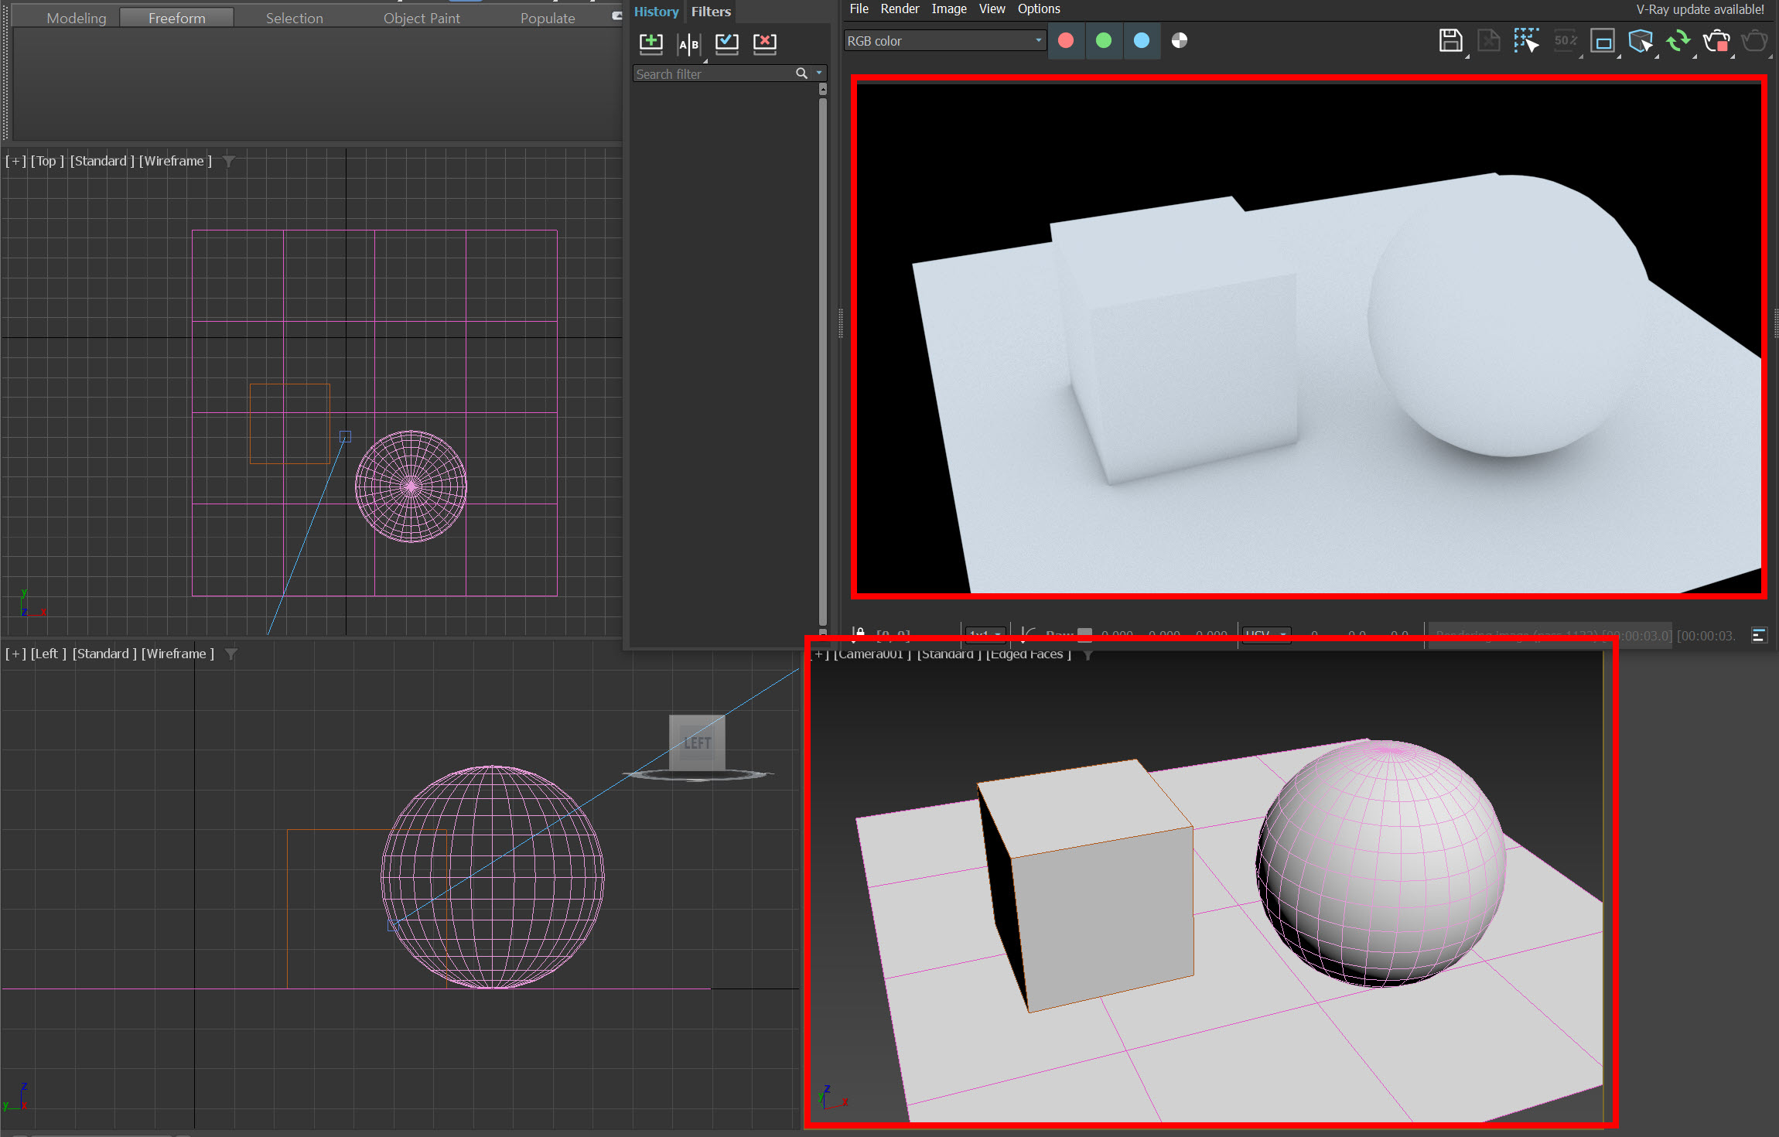1779x1137 pixels.
Task: Click the Load history image icon
Action: point(726,43)
